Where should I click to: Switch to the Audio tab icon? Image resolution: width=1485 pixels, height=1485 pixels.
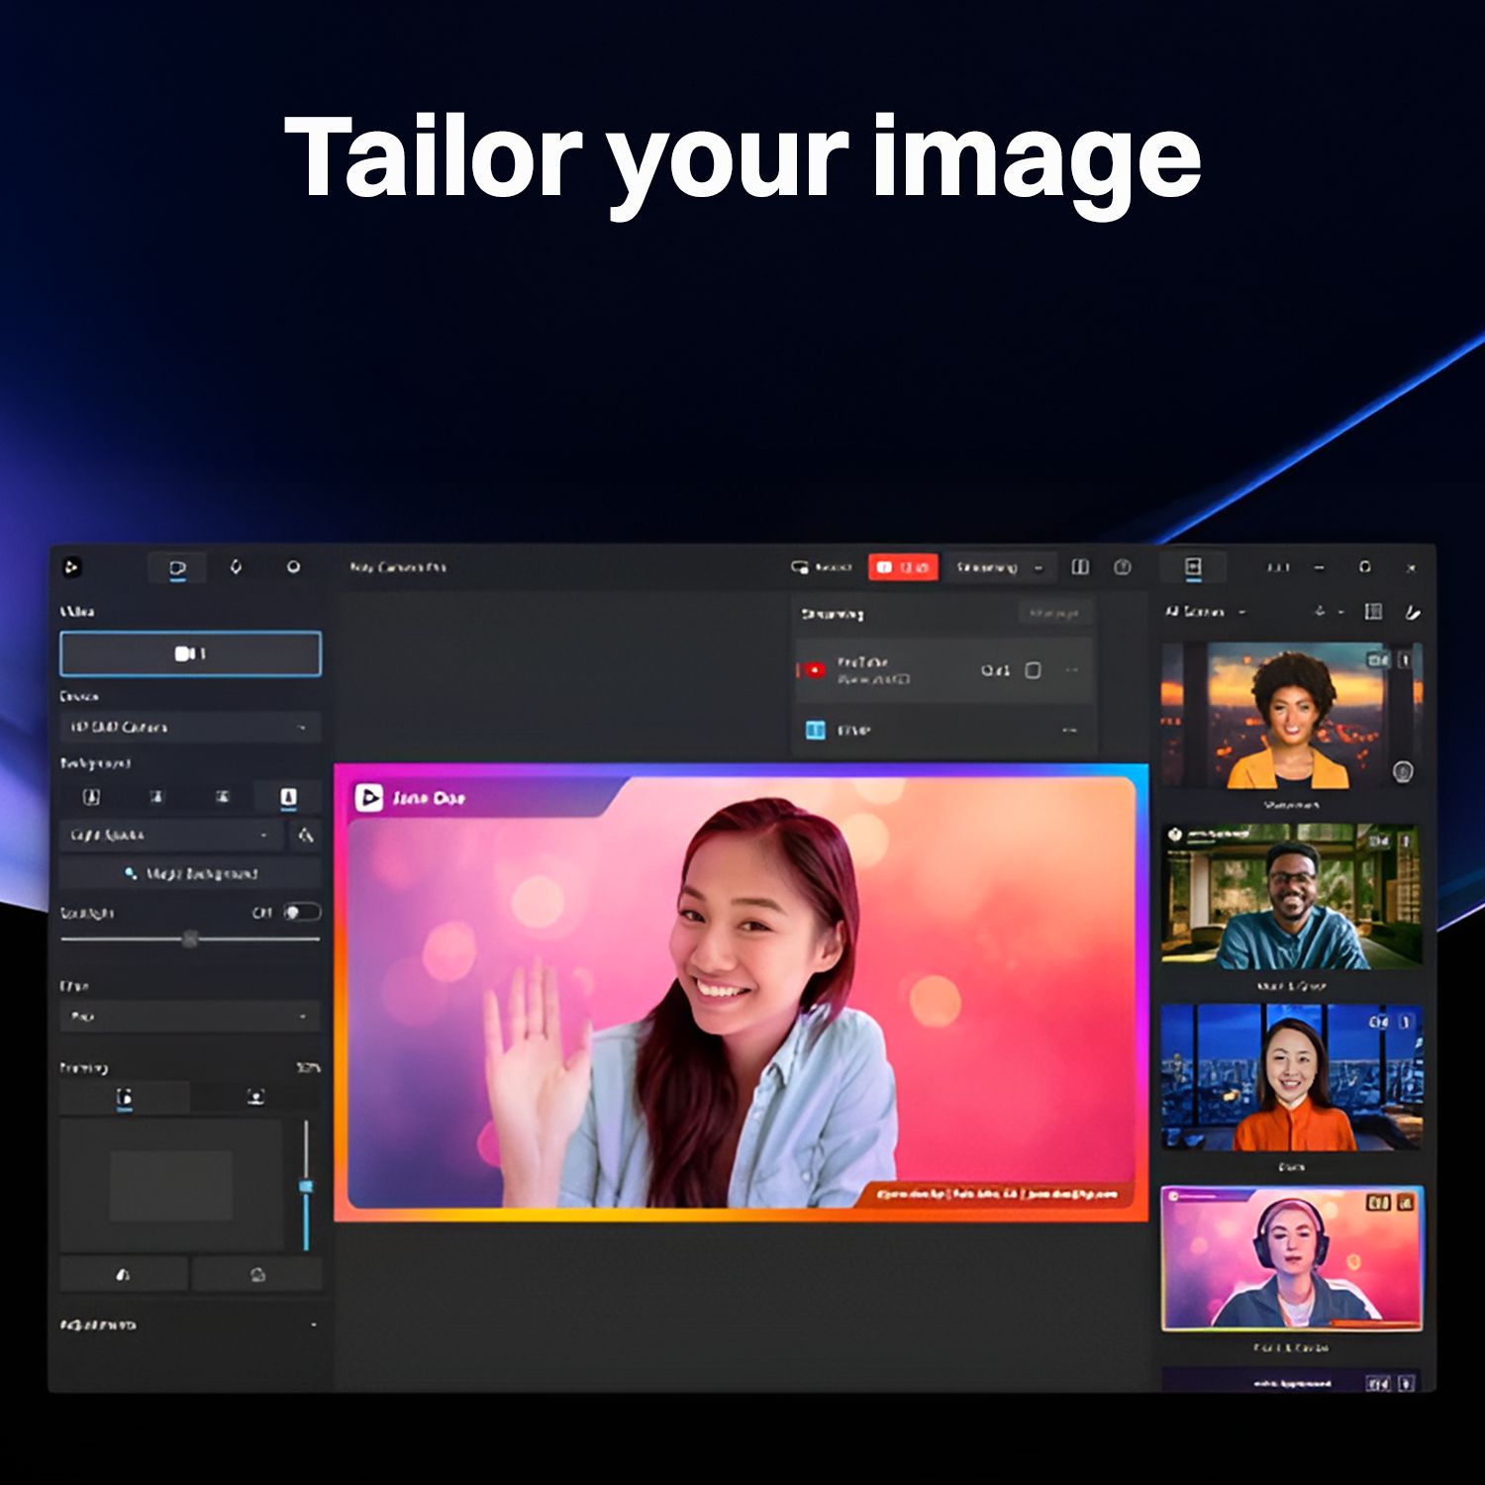point(236,568)
